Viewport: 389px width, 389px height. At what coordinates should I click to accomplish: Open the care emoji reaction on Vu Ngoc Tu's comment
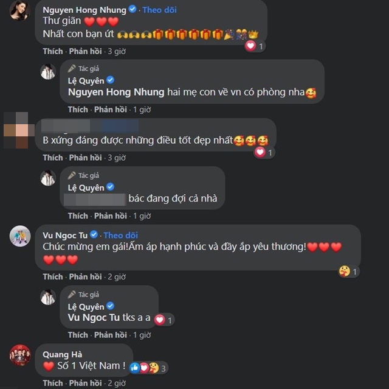[345, 272]
